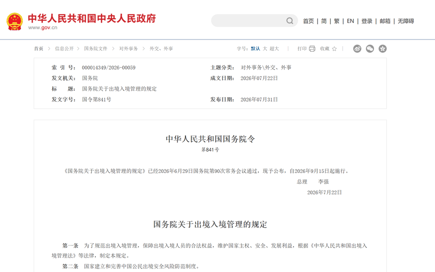Share the page to WeChat
The height and width of the screenshot is (272, 435).
point(370,49)
